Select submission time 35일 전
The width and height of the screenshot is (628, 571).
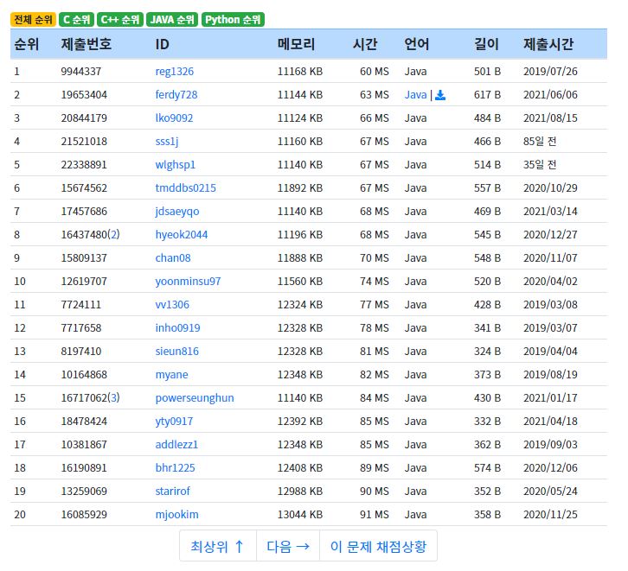(x=540, y=165)
